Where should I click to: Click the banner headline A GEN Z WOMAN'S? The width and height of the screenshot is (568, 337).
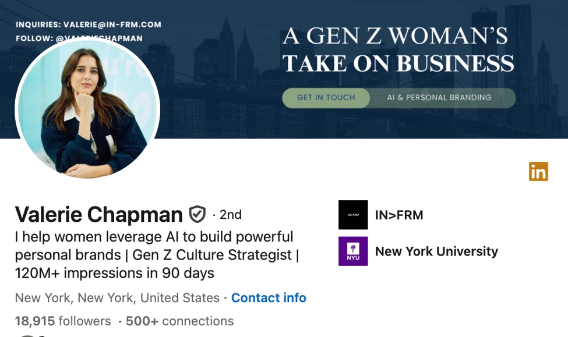coord(395,36)
